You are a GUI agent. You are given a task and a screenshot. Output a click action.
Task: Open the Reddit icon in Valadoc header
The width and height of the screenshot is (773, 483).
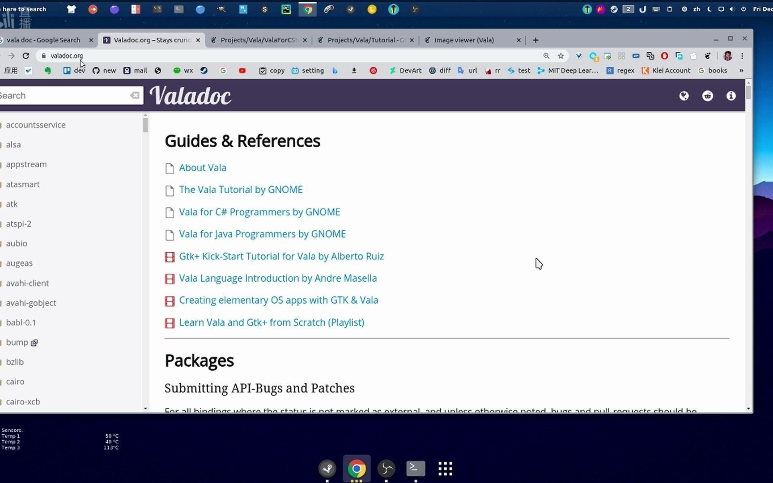coord(708,96)
